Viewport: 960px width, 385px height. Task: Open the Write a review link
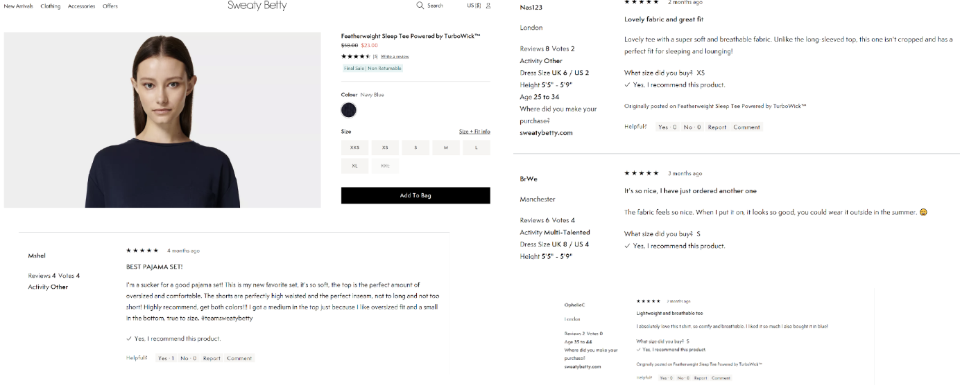click(x=395, y=57)
